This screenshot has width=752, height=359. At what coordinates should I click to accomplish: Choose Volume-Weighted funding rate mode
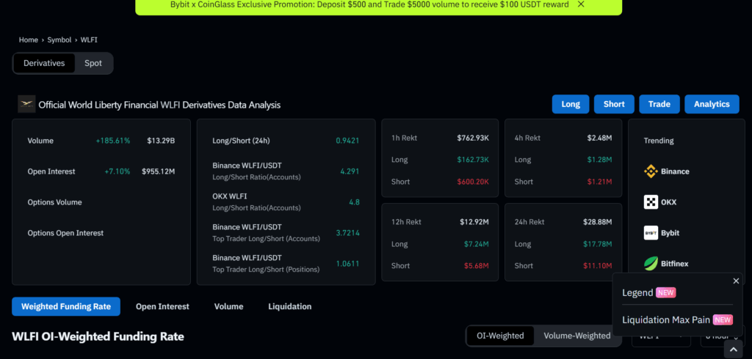pos(577,336)
